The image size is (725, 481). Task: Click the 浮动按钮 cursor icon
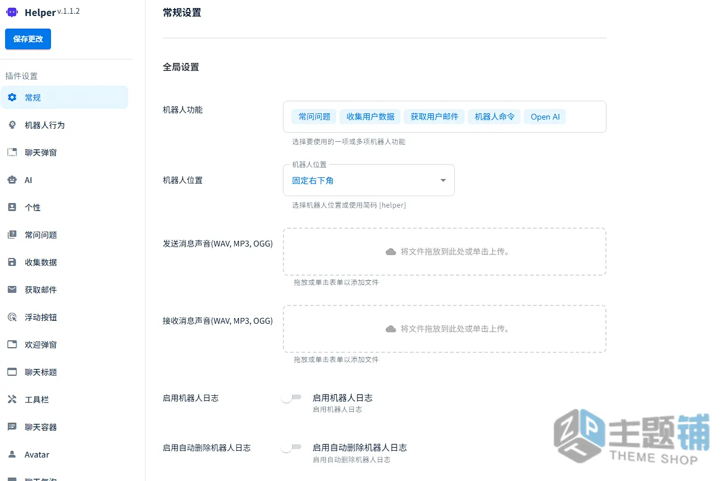pyautogui.click(x=12, y=317)
